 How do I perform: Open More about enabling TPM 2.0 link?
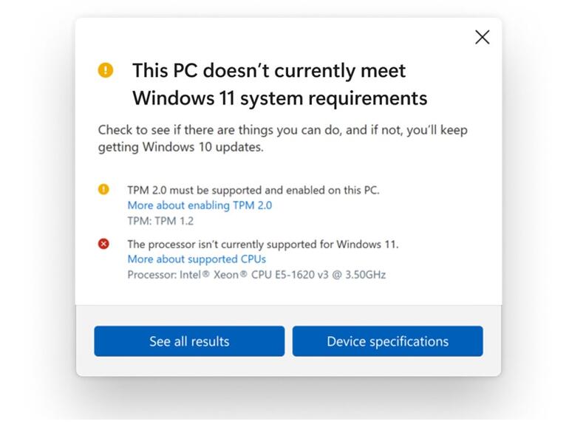click(200, 205)
